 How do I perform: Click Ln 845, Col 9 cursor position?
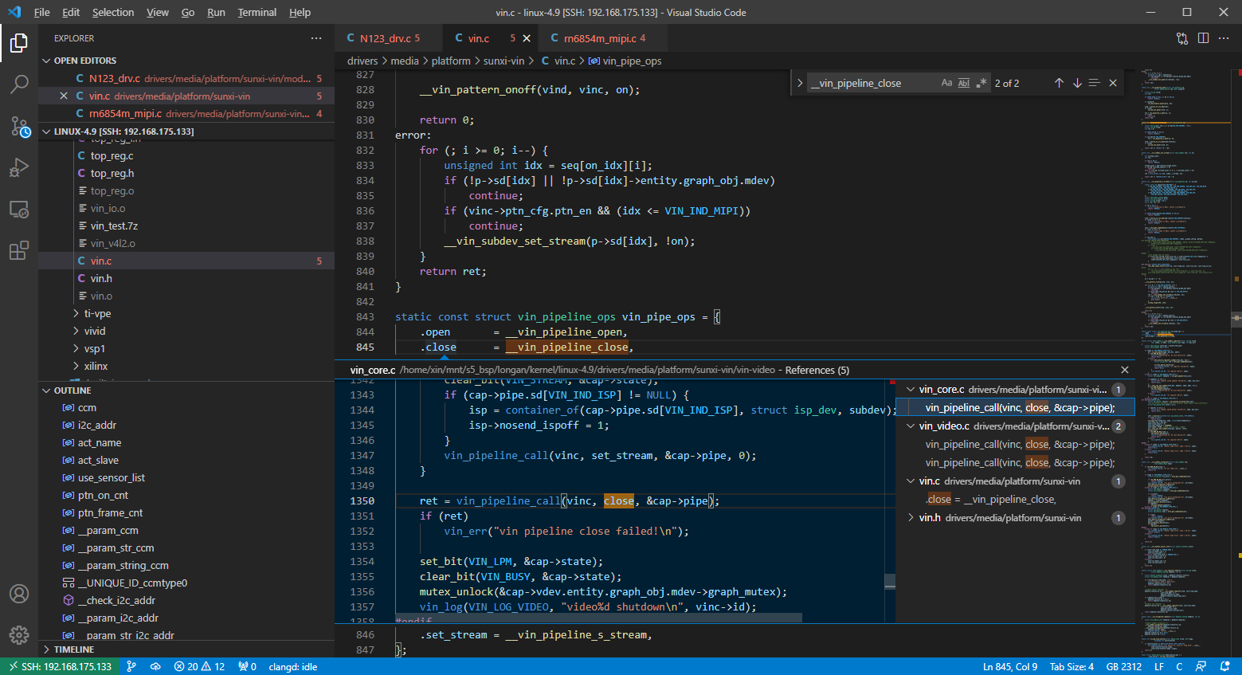coord(1010,666)
